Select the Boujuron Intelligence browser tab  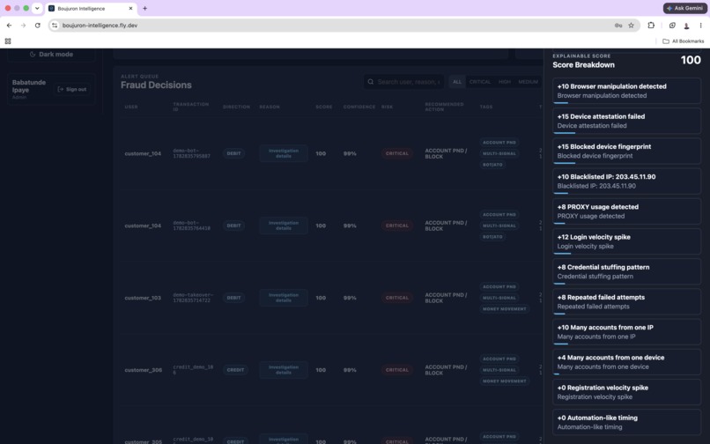(91, 8)
